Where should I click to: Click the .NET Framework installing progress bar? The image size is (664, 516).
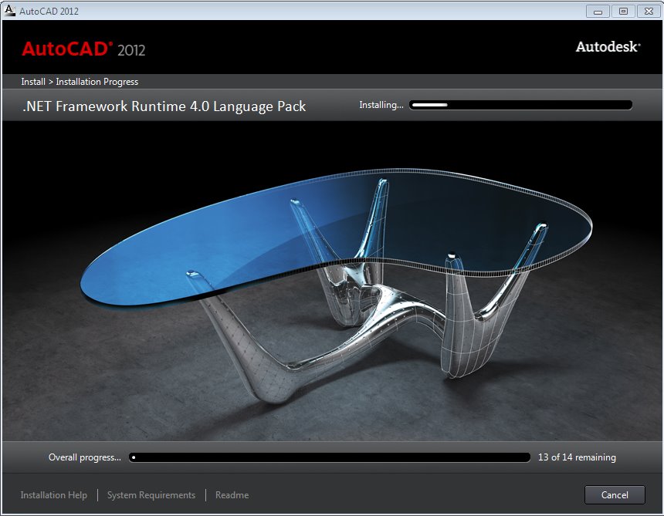point(521,105)
